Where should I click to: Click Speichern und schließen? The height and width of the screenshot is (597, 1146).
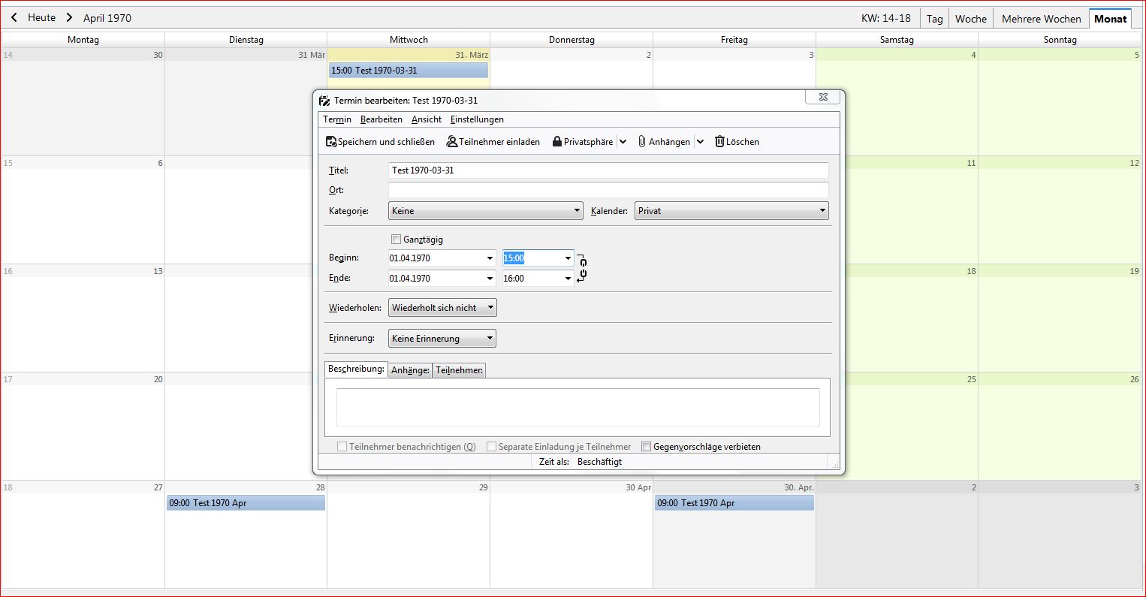tap(380, 141)
